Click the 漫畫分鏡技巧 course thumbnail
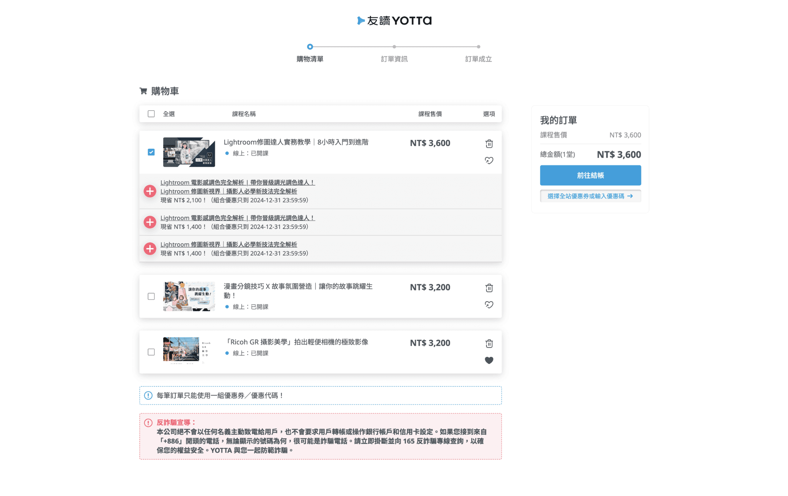788x496 pixels. coord(189,296)
